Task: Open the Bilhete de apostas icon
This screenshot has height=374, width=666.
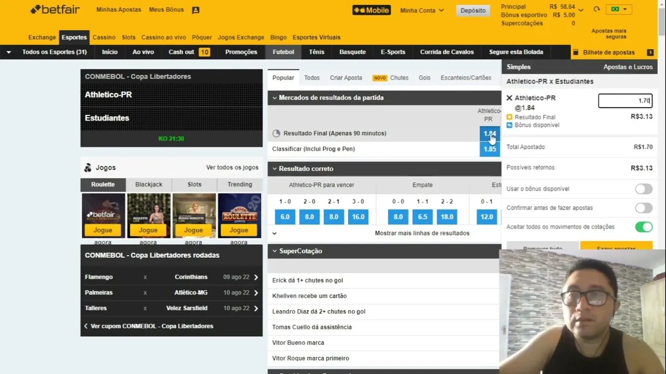Action: click(575, 52)
